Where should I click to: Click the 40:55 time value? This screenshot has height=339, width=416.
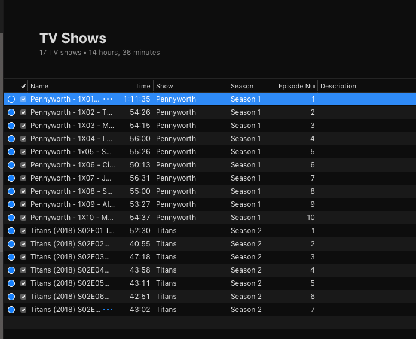(140, 244)
